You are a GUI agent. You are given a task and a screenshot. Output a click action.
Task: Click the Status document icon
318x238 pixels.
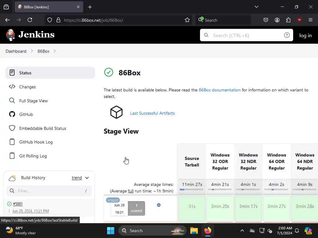pos(12,73)
